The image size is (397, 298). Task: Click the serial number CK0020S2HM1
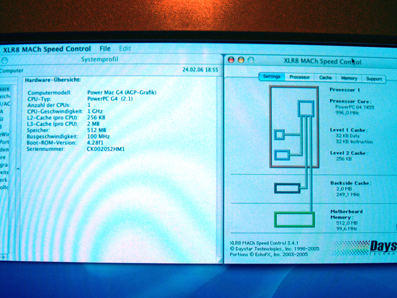point(106,149)
